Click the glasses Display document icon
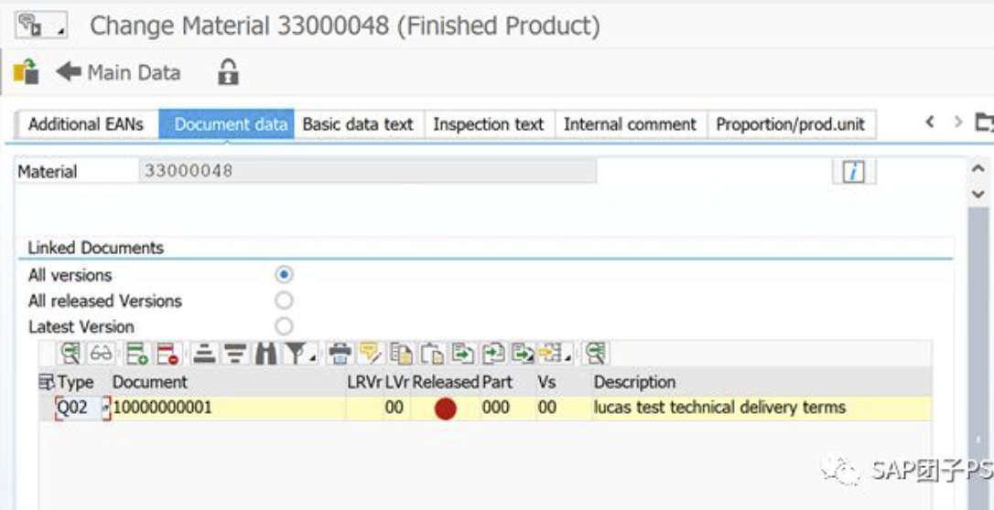994x510 pixels. point(101,353)
